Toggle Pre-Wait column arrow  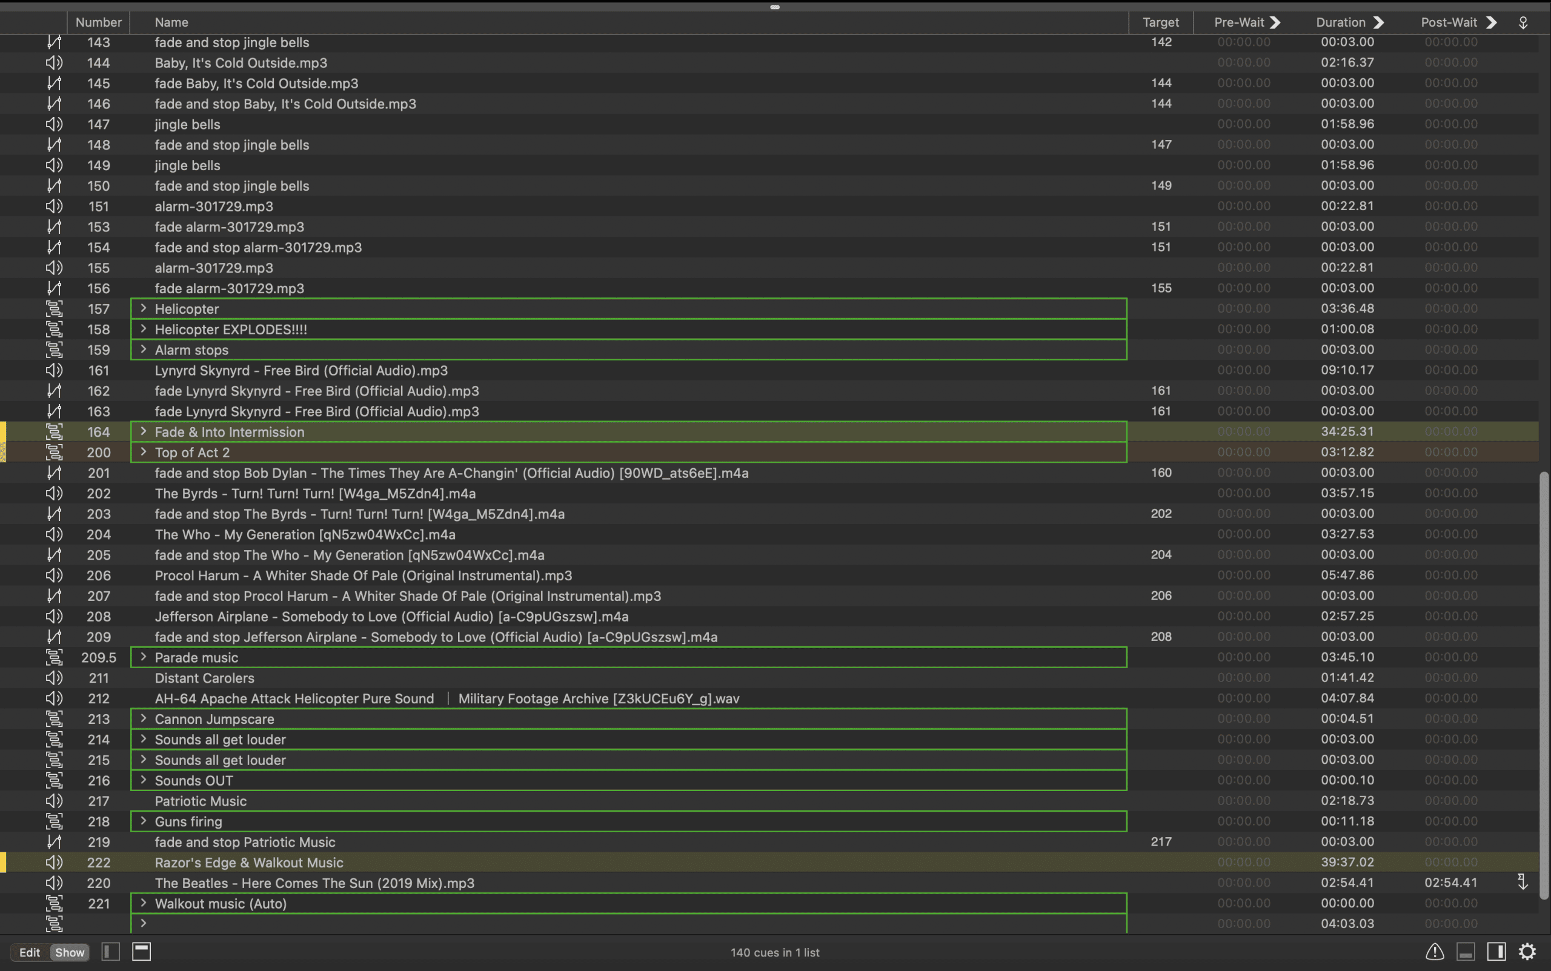(1275, 22)
